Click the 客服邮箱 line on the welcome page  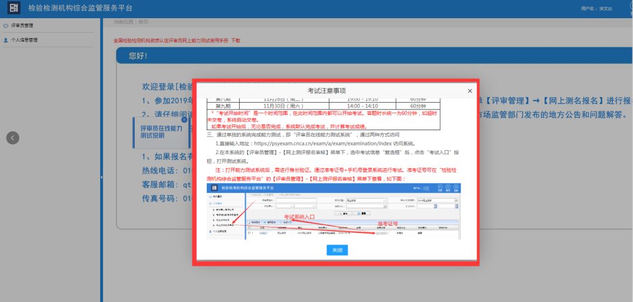point(167,185)
